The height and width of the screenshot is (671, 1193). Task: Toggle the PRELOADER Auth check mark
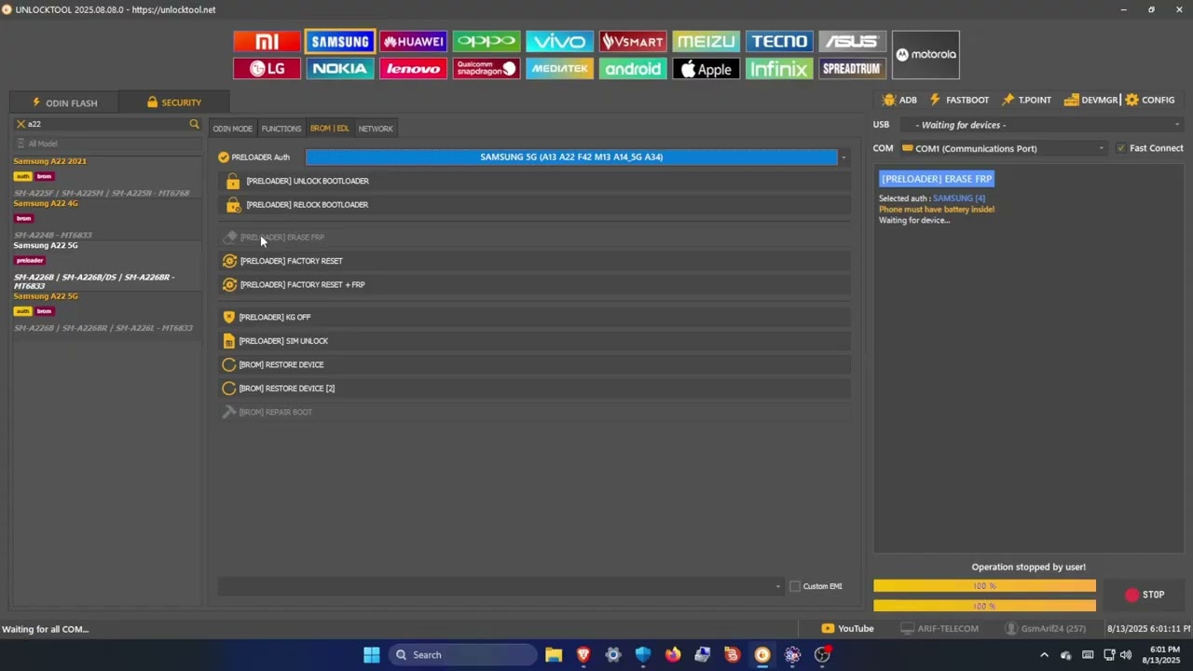(224, 157)
